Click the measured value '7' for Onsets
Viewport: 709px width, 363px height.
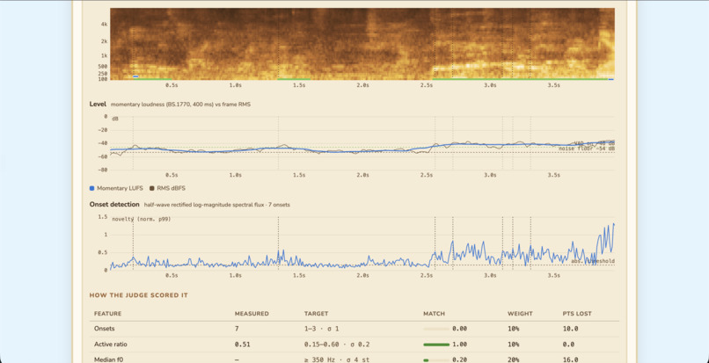coord(237,329)
